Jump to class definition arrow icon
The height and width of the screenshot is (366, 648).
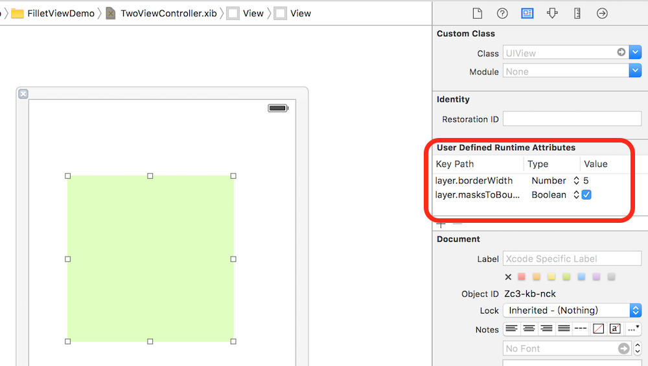point(621,52)
